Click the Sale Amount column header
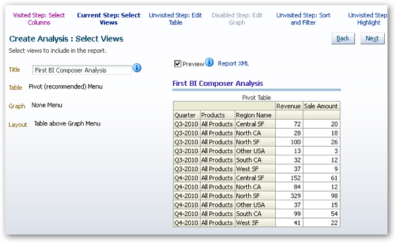The width and height of the screenshot is (396, 243). coord(321,106)
